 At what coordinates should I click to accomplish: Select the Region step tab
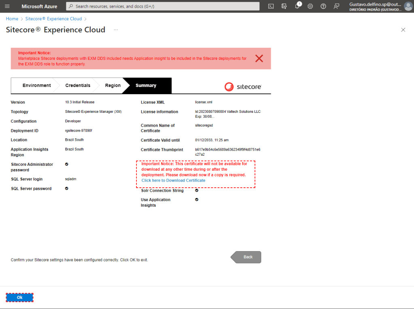point(113,85)
